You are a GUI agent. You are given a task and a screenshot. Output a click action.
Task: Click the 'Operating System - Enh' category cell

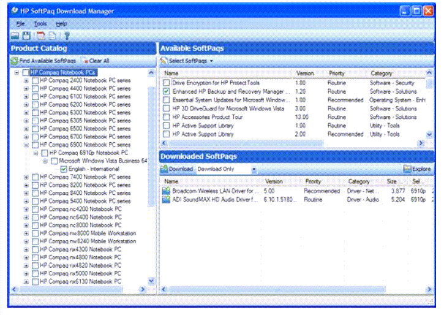397,100
